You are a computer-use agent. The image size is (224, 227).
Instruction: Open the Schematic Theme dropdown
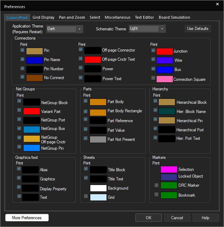click(x=162, y=29)
